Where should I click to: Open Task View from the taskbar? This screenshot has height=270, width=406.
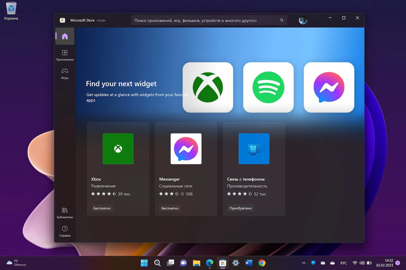point(171,263)
